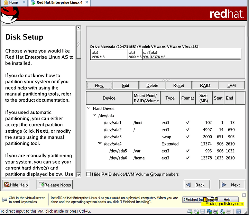Click the format checkmark for /dev/sda1
This screenshot has width=249, height=215.
click(188, 122)
